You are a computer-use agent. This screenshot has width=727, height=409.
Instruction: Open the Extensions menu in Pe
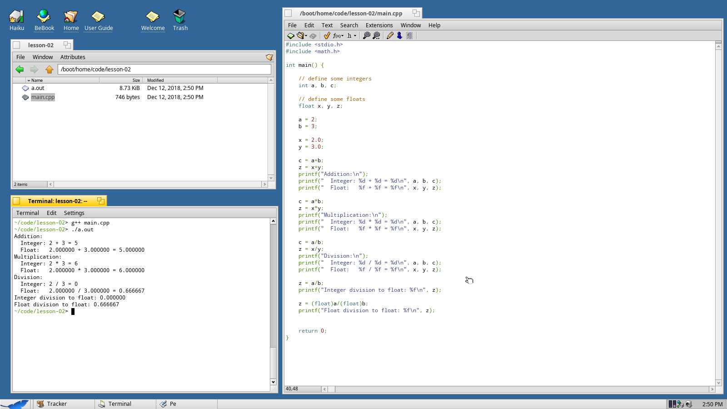(x=379, y=25)
